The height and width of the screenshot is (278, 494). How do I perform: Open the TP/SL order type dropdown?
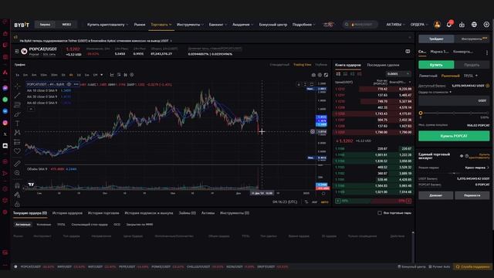coord(470,76)
